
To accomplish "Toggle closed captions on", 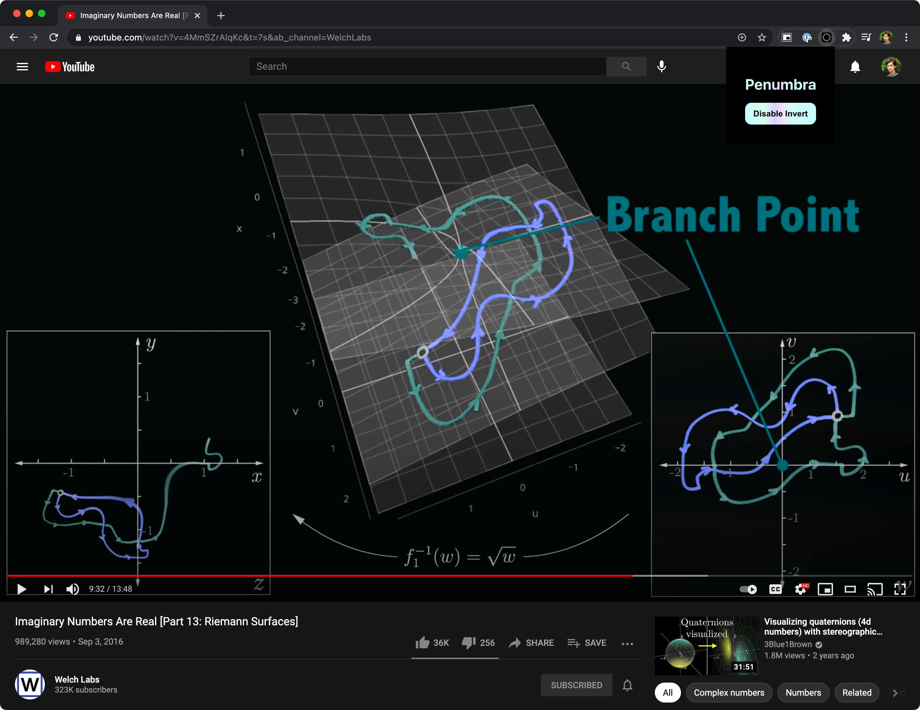I will click(x=775, y=589).
